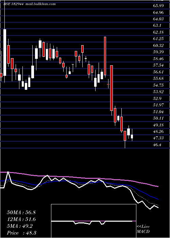This screenshot has width=170, height=238.
Task: Select the 46.4 price axis label
Action: tap(157, 144)
